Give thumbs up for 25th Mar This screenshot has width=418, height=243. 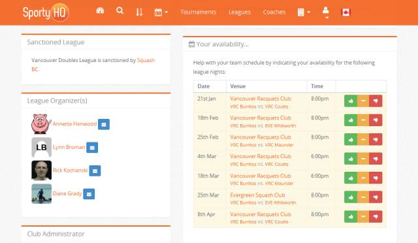(351, 197)
